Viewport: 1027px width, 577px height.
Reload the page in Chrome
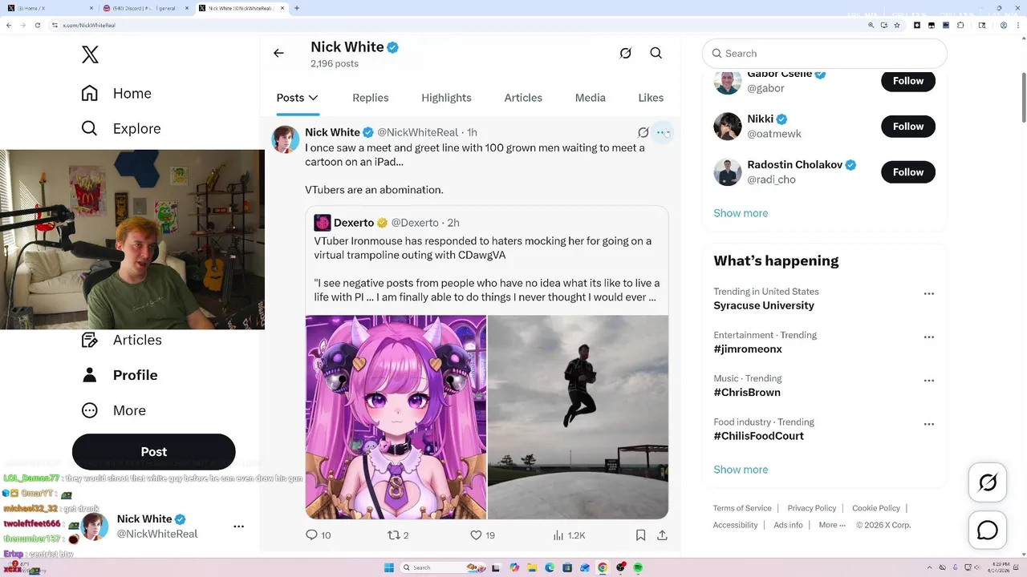coord(37,25)
